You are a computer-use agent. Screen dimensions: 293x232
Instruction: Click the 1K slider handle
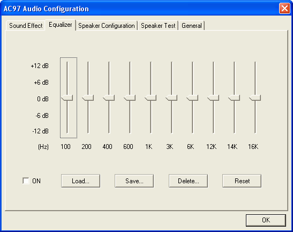(151, 98)
